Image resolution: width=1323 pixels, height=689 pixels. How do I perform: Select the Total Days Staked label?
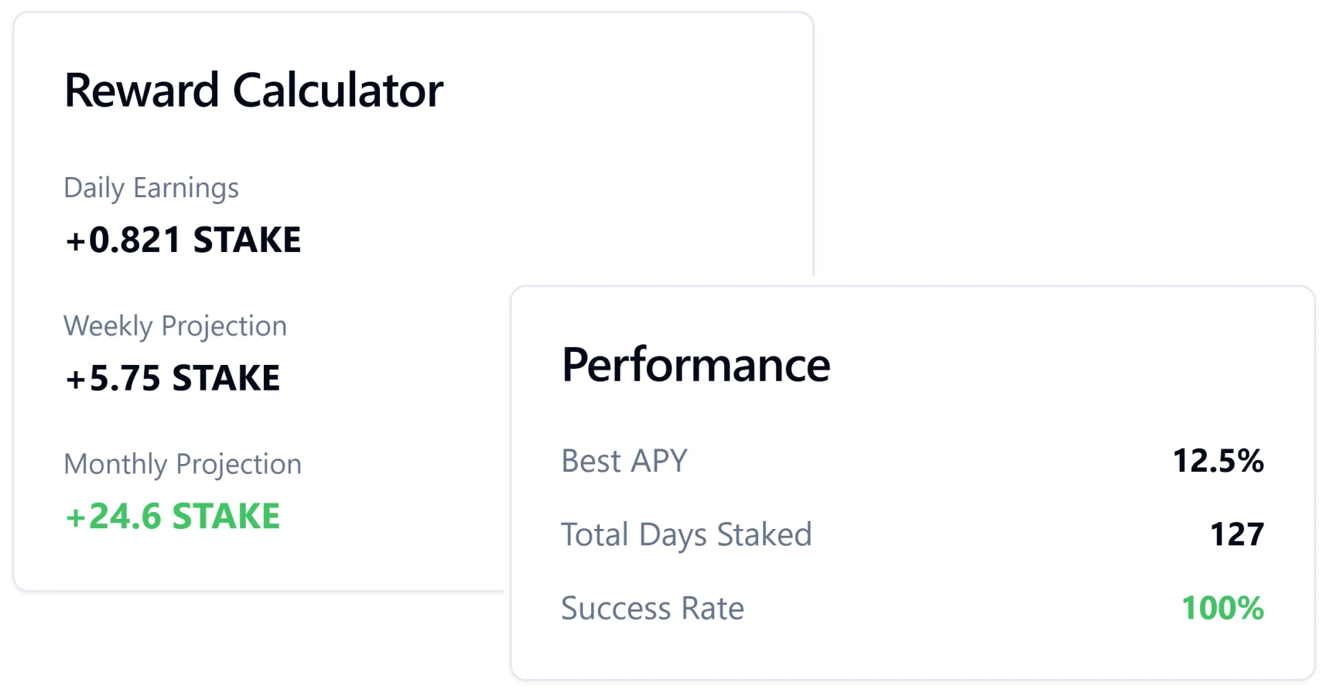[686, 534]
